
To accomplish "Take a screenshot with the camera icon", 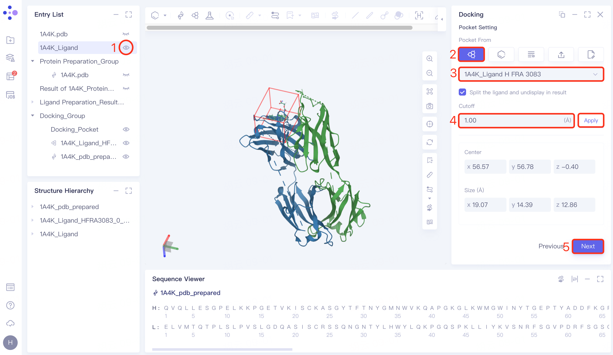I will (429, 106).
